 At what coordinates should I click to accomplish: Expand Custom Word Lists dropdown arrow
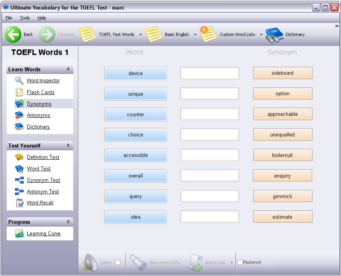click(x=261, y=34)
